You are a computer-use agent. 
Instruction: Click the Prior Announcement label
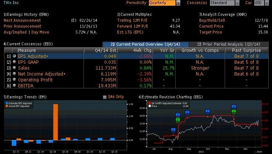23,26
